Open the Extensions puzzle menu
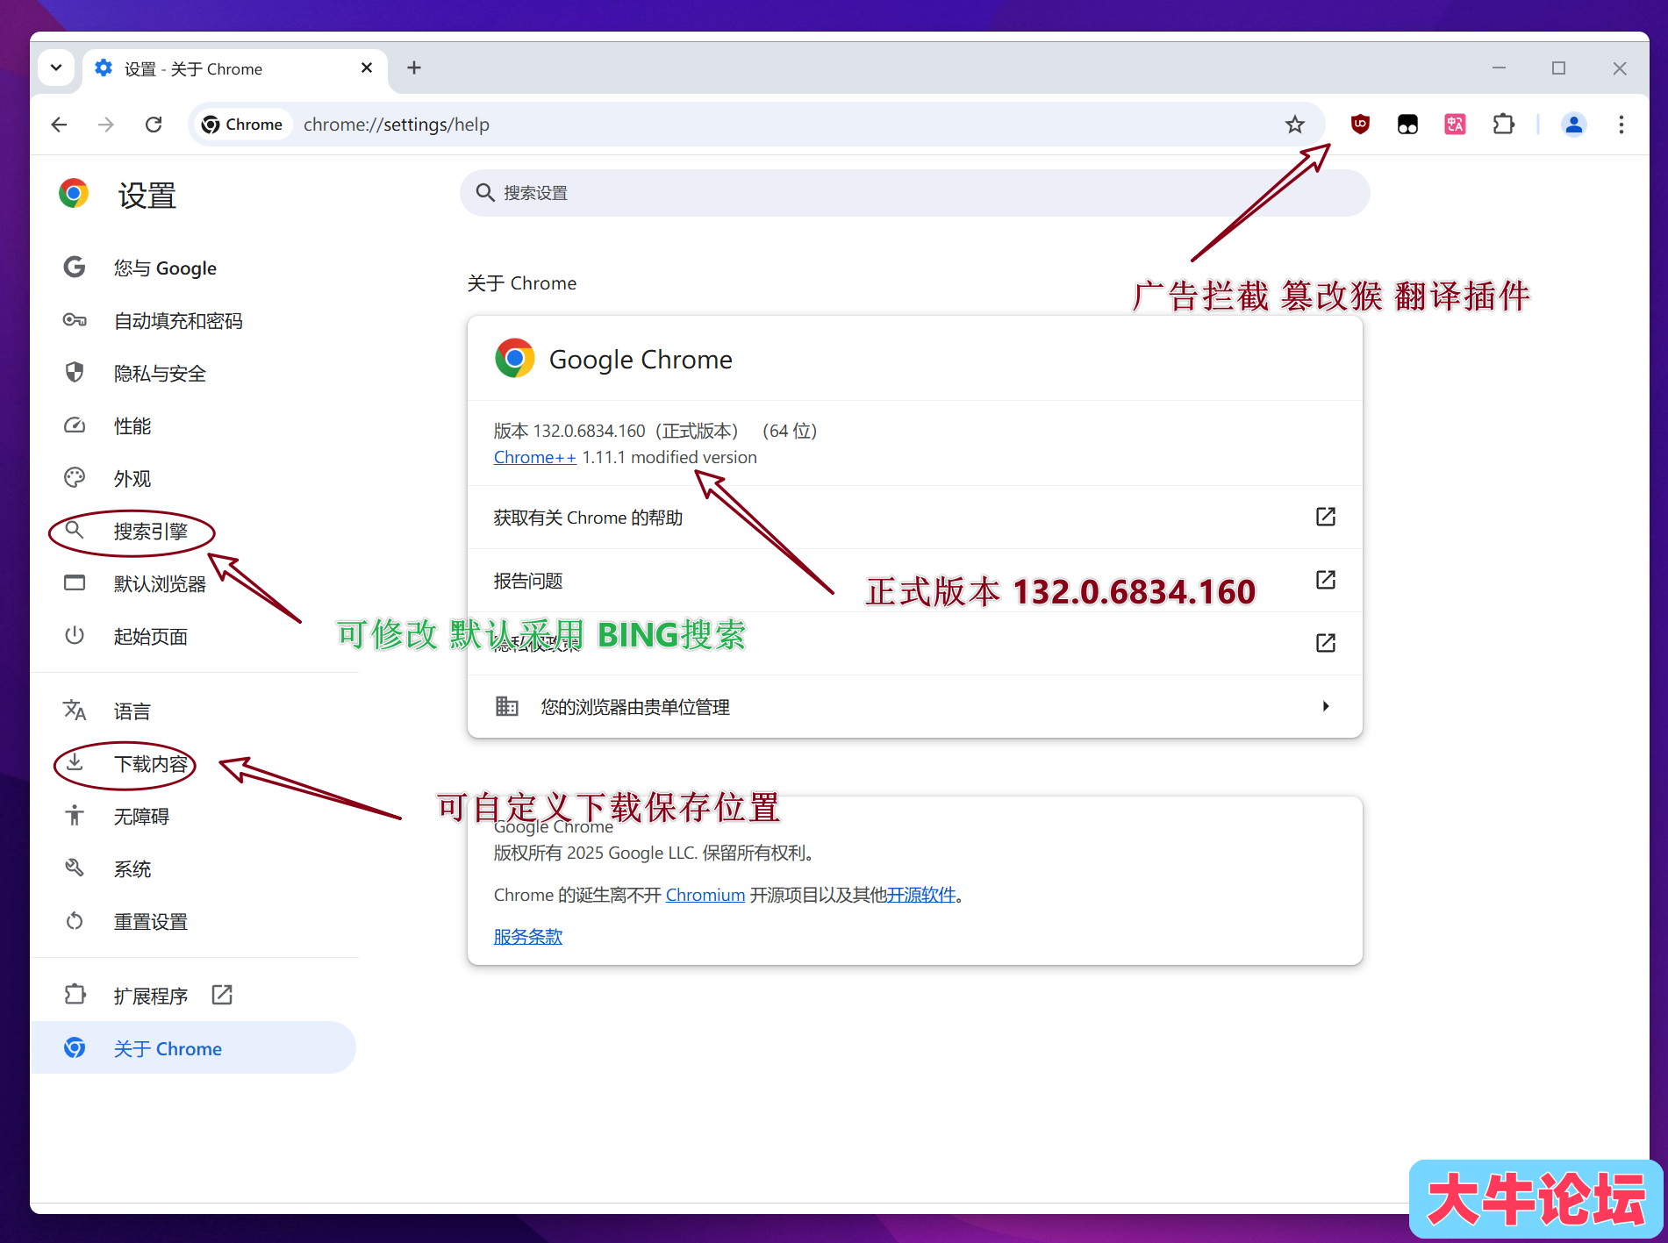Screen dimensions: 1668x1243 click(x=1503, y=125)
